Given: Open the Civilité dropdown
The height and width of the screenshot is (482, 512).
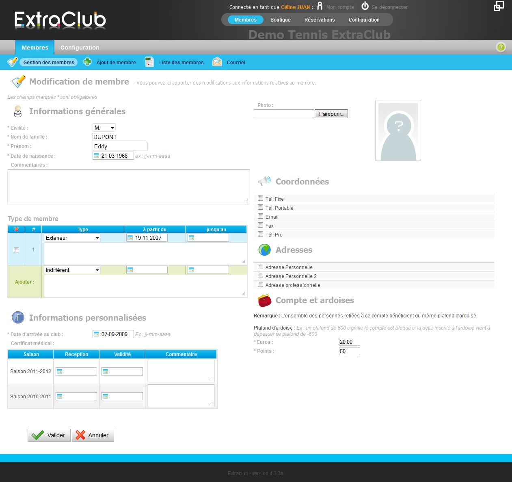Looking at the screenshot, I should coord(104,128).
